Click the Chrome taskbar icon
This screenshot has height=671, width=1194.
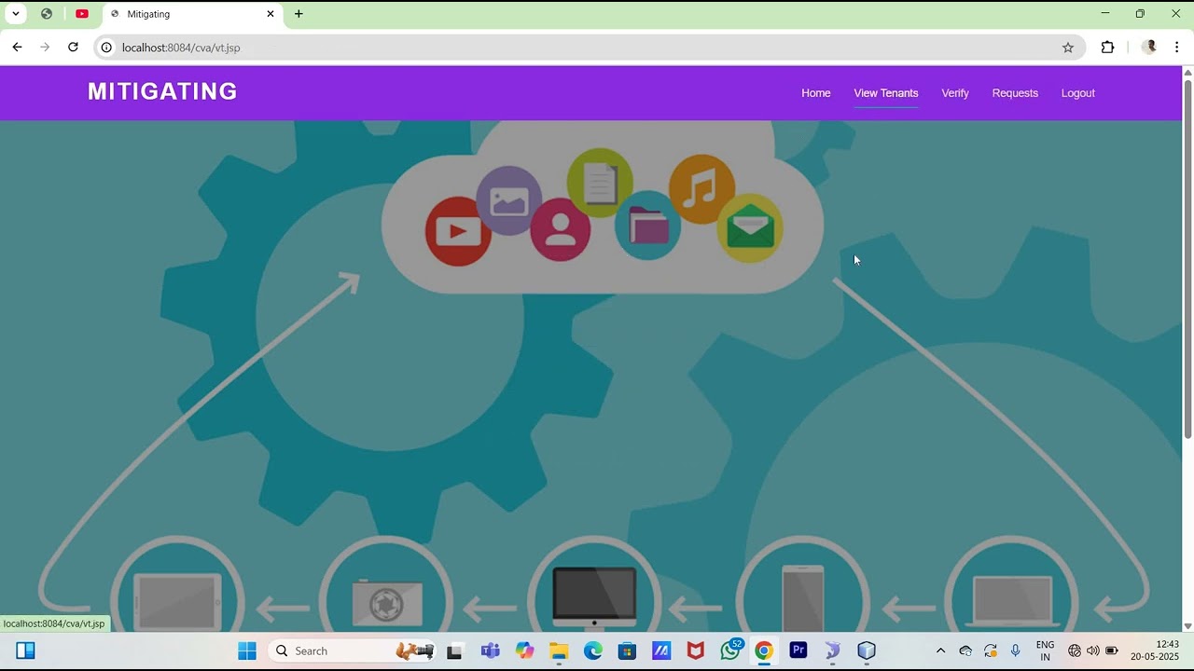click(764, 650)
